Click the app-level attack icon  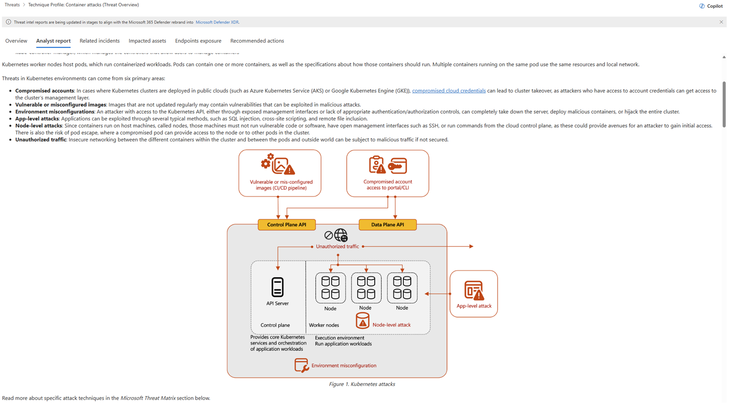click(474, 290)
